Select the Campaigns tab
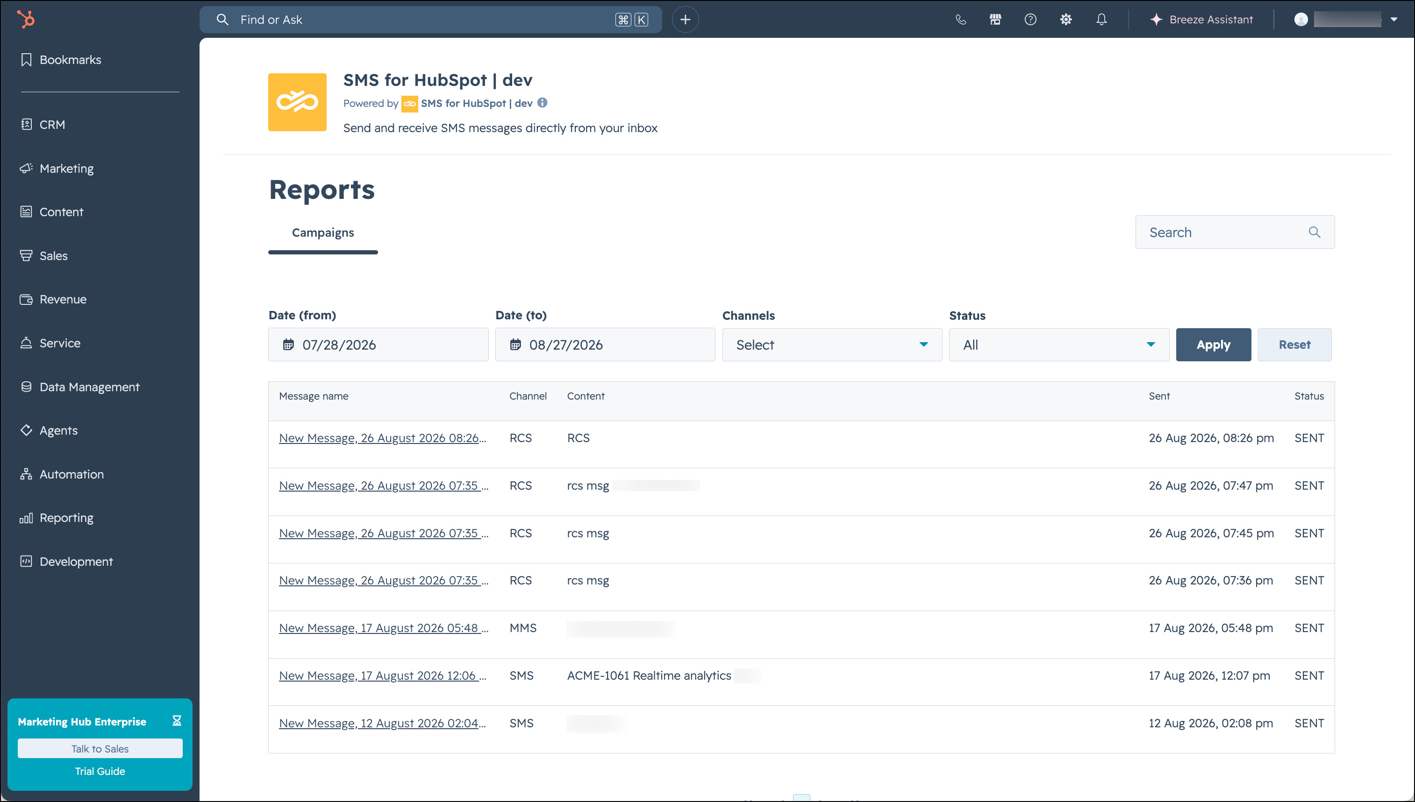Screen dimensions: 1415x802 click(323, 232)
